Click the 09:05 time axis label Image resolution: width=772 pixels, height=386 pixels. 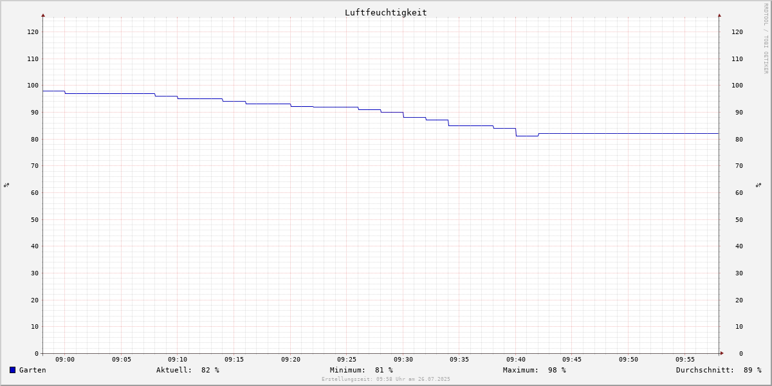[122, 360]
